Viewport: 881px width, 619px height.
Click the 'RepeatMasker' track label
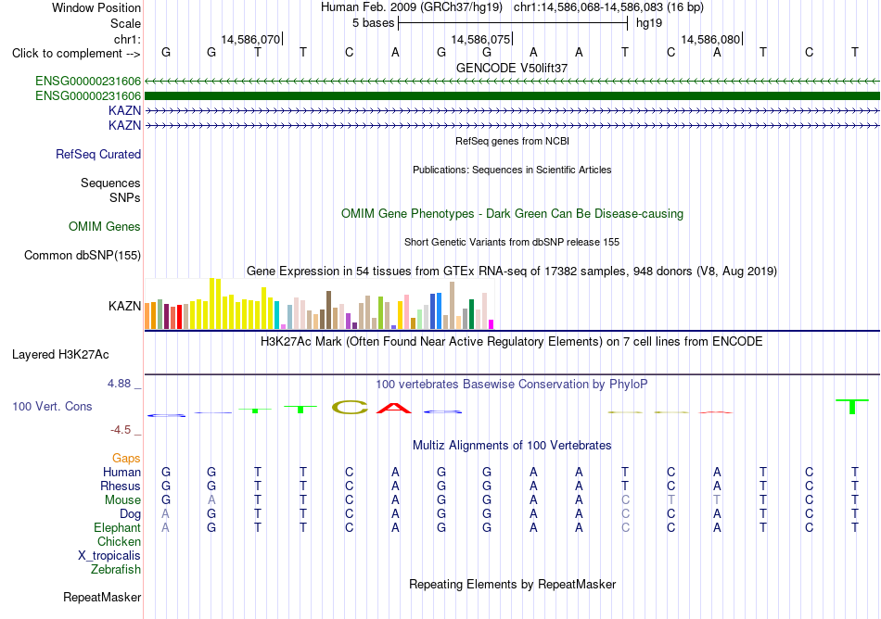click(x=102, y=598)
